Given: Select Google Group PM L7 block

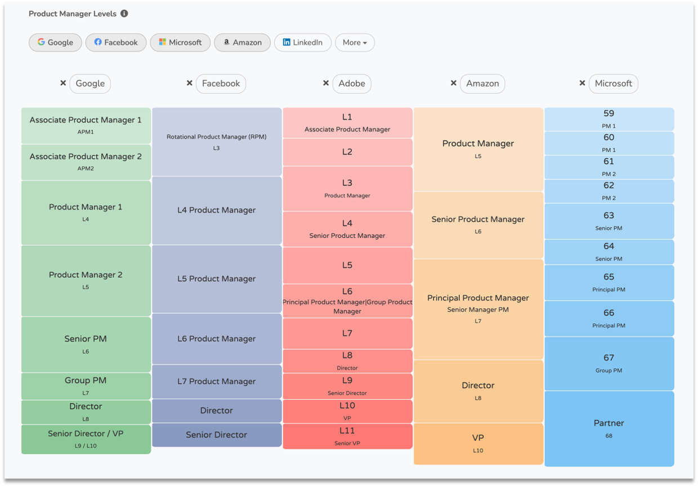Looking at the screenshot, I should 86,386.
